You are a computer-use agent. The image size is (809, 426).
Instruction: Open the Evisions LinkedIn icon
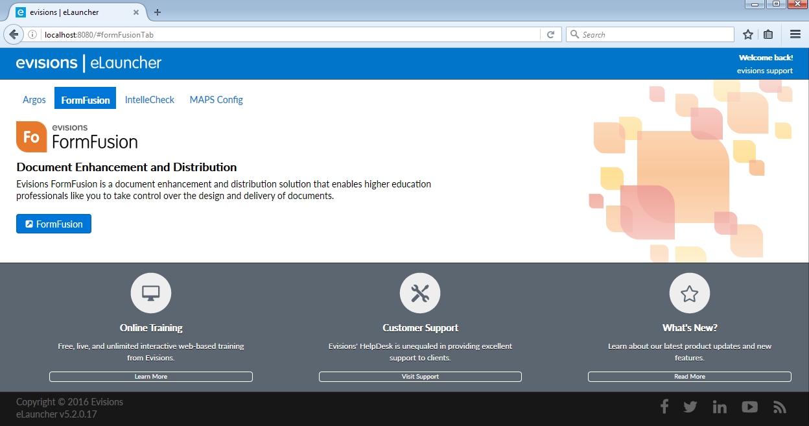click(720, 407)
